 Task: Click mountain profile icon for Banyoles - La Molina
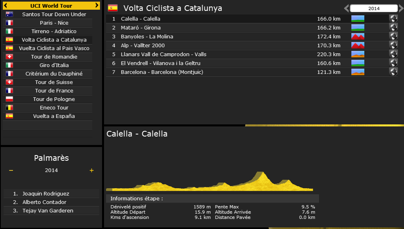pyautogui.click(x=358, y=36)
